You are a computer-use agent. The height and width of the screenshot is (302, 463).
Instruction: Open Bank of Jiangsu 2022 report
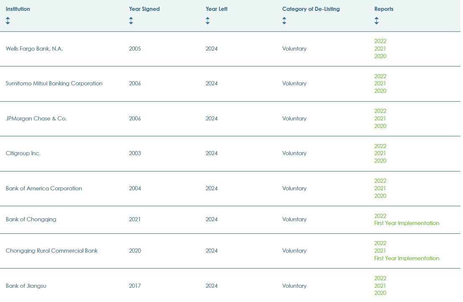pyautogui.click(x=380, y=278)
